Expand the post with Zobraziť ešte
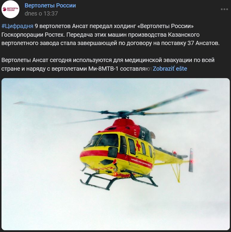 click(170, 69)
